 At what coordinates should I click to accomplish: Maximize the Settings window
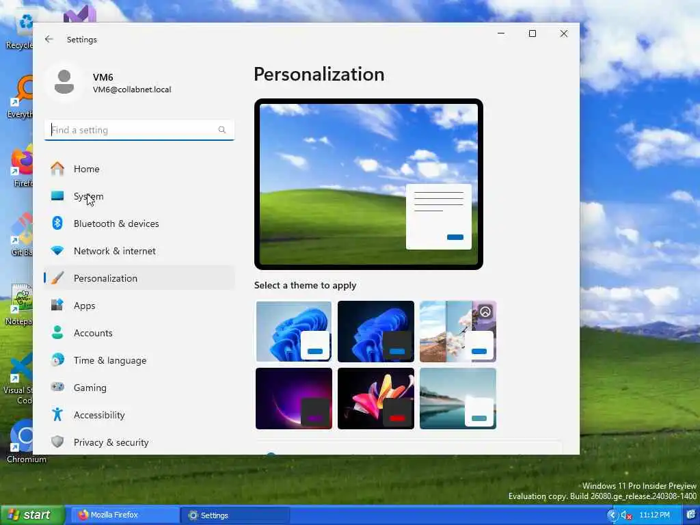coord(532,33)
